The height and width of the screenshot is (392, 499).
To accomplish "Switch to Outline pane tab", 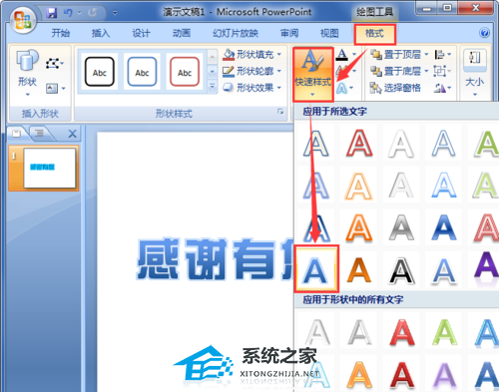I will [40, 134].
